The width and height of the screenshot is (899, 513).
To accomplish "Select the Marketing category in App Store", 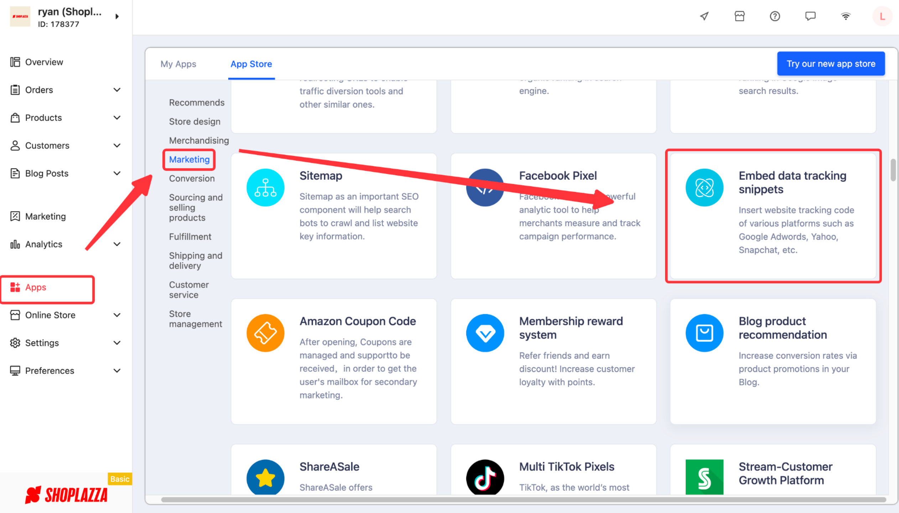I will click(x=189, y=159).
